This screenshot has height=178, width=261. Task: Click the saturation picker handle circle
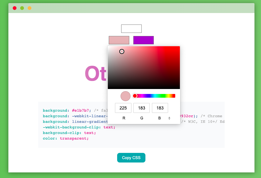point(122,51)
